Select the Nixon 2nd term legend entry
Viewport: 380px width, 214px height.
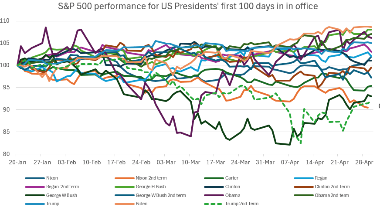(150, 178)
